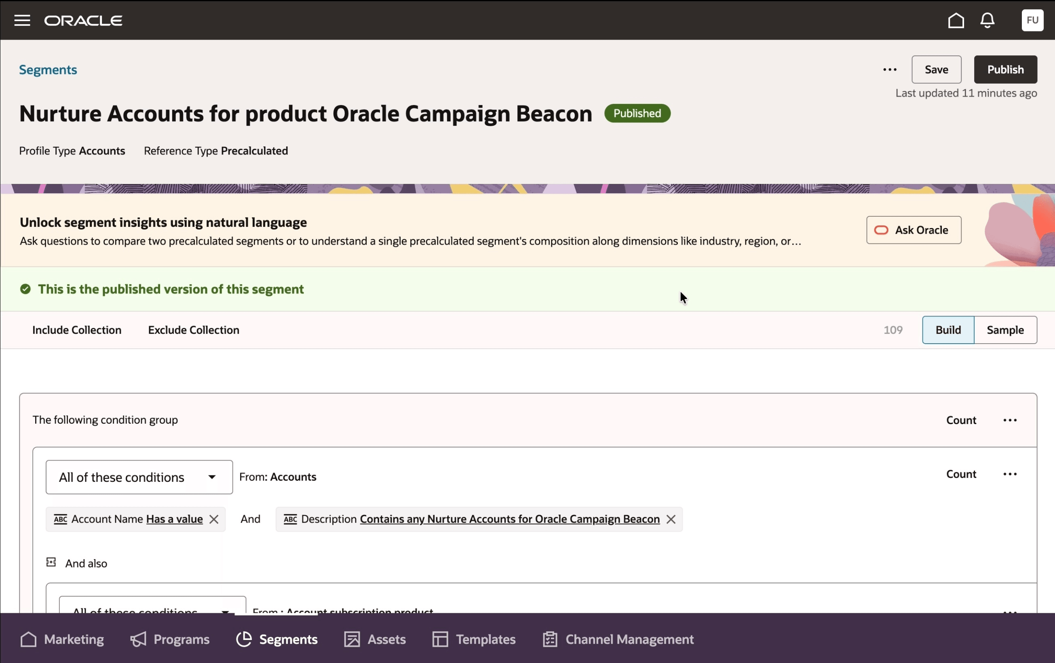Open Assets in bottom navigation
This screenshot has height=663, width=1055.
point(375,639)
